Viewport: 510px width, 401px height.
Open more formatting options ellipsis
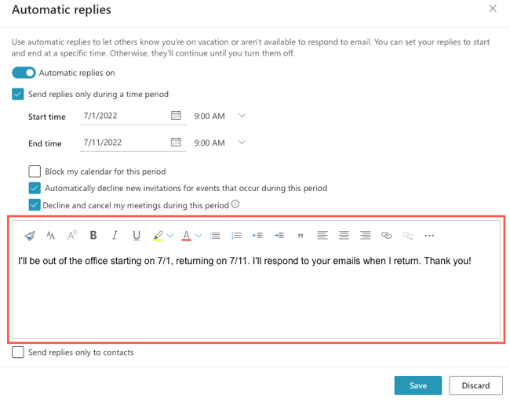(429, 236)
